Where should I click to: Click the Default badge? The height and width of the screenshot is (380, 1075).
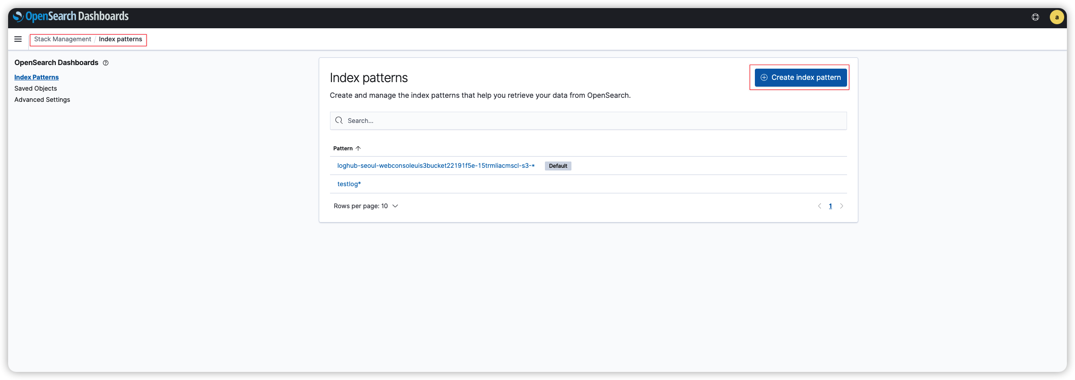558,166
